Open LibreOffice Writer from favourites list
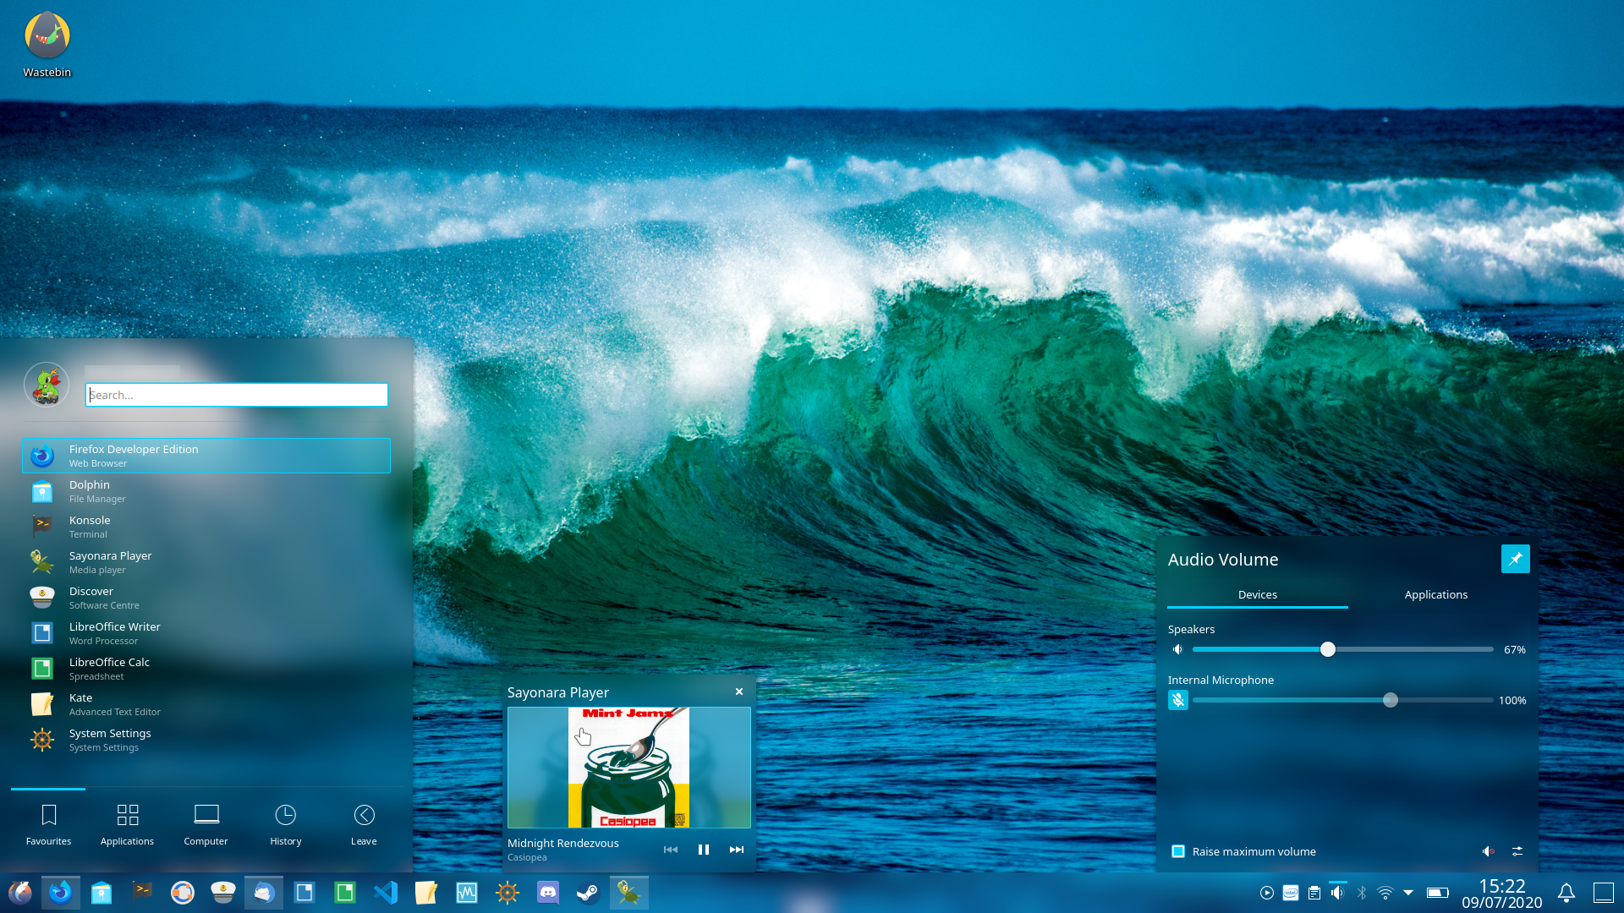This screenshot has height=913, width=1624. 206,633
